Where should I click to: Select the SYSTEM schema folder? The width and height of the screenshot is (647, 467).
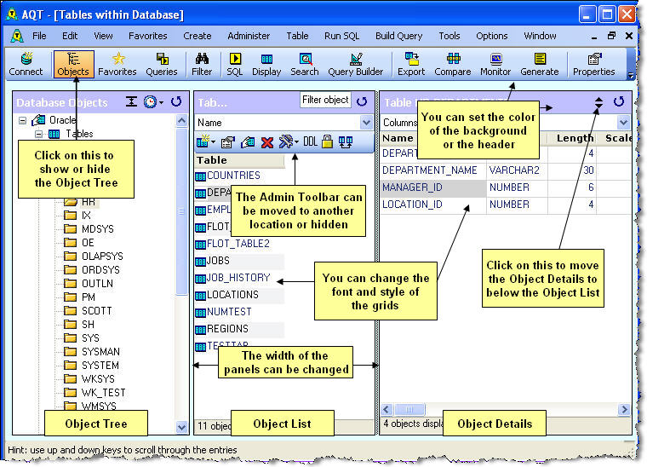(92, 365)
